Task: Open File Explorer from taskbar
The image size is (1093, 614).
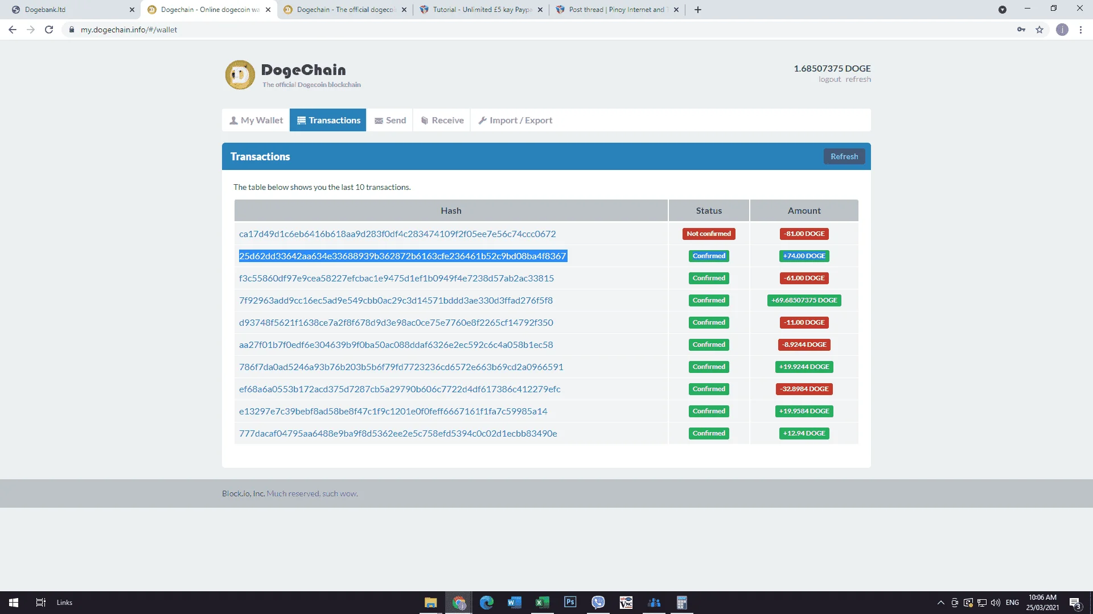Action: [x=431, y=603]
